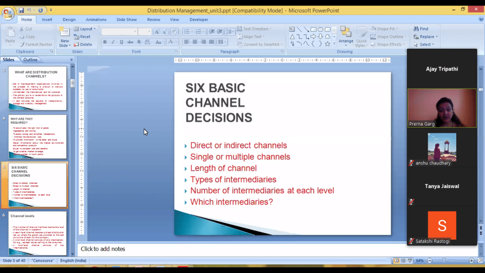Fit slide to current window

pos(479,261)
